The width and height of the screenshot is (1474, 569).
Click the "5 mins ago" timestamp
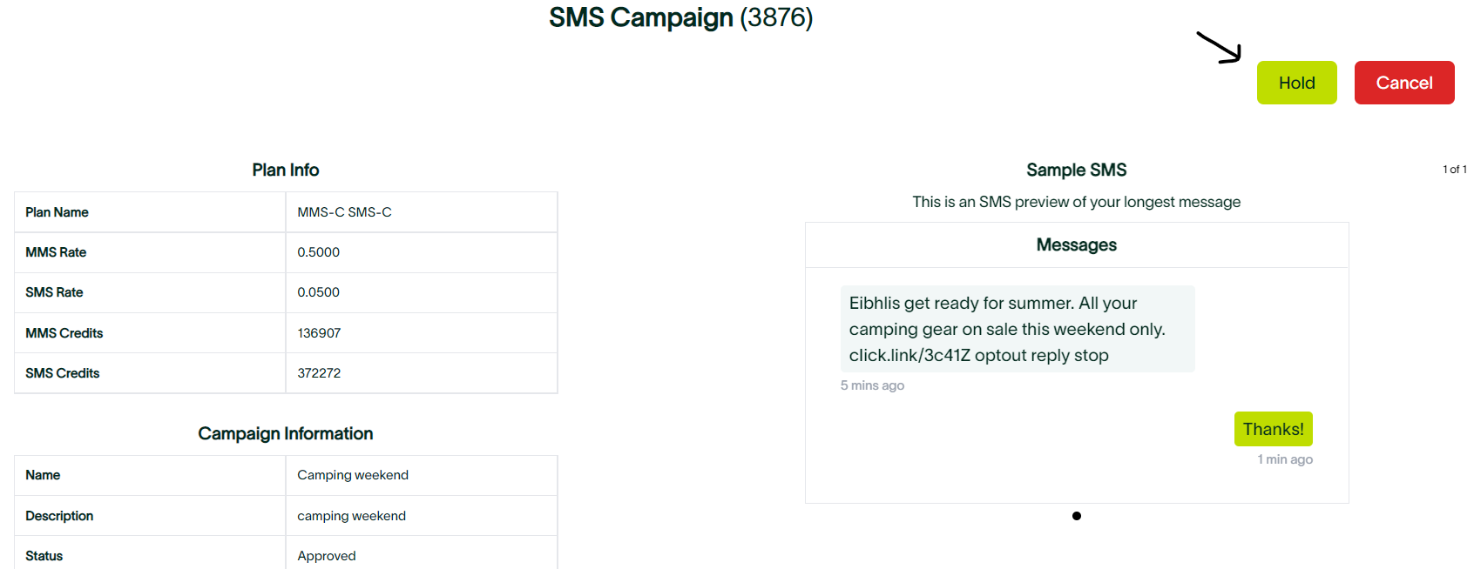tap(872, 385)
